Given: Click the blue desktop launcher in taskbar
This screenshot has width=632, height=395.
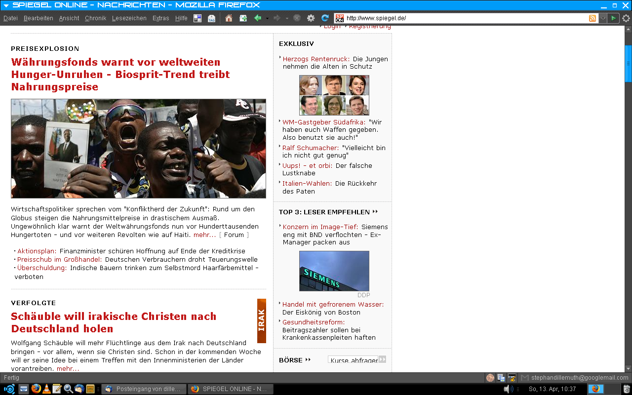Looking at the screenshot, I should pos(24,389).
